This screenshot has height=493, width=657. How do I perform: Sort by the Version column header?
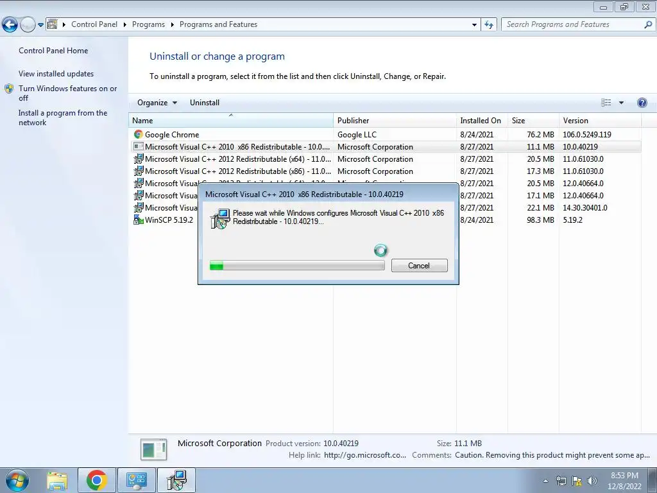(x=600, y=120)
